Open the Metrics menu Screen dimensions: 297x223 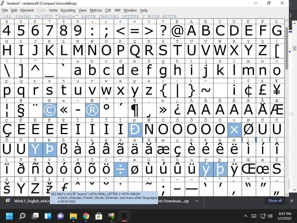coord(96,10)
